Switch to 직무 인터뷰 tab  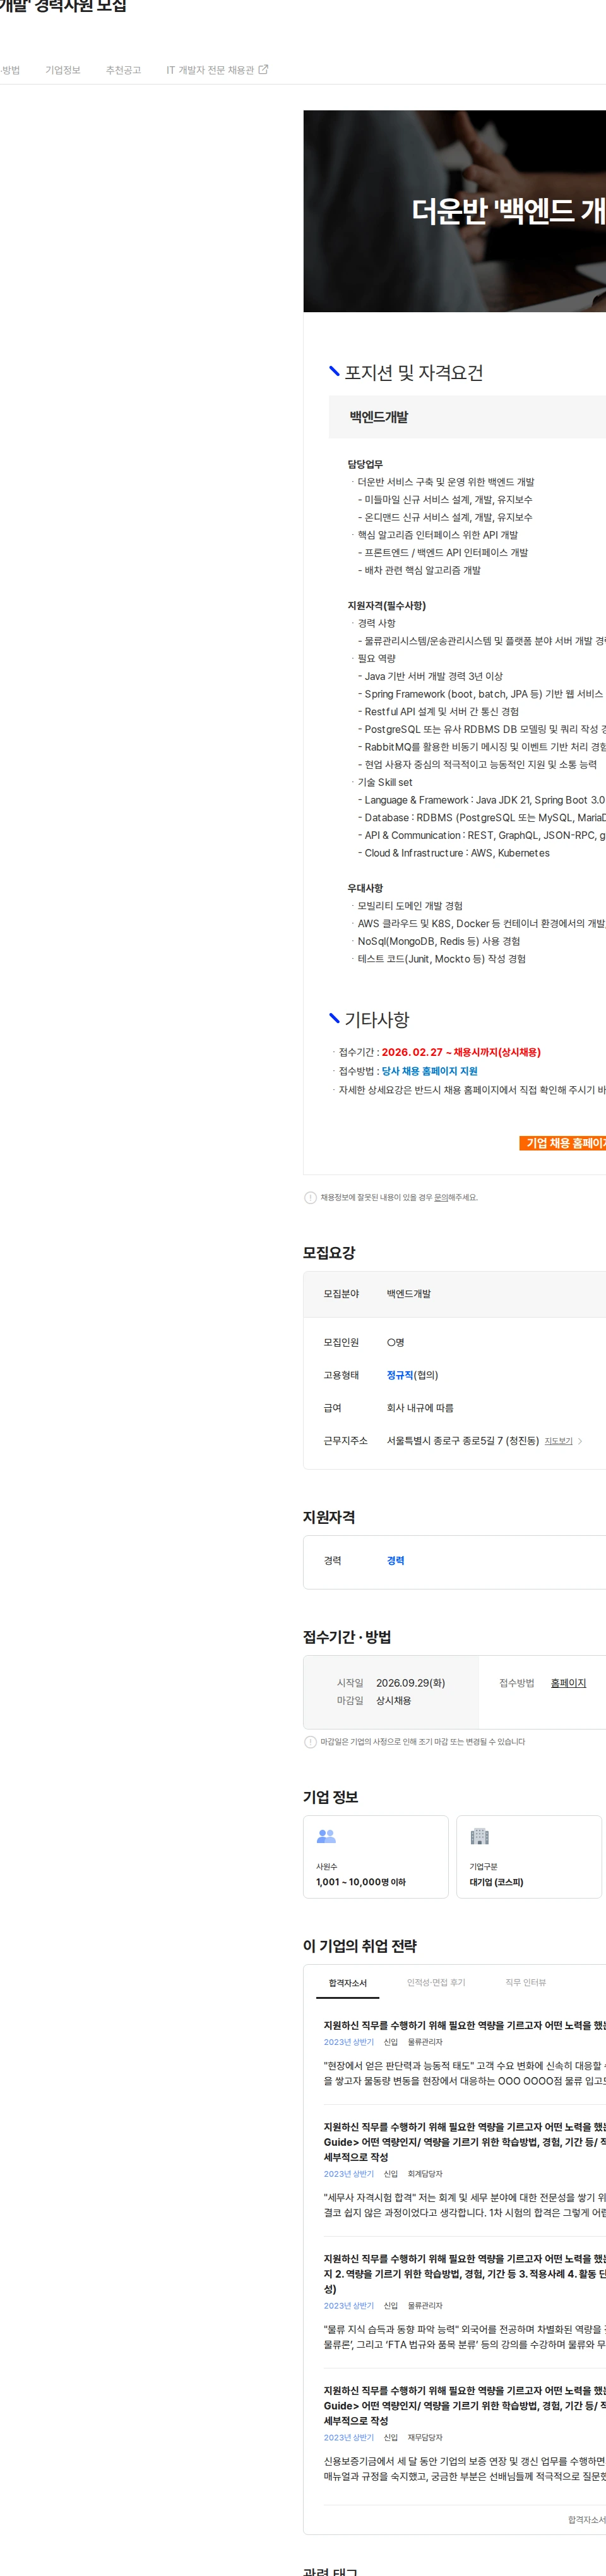(526, 1983)
